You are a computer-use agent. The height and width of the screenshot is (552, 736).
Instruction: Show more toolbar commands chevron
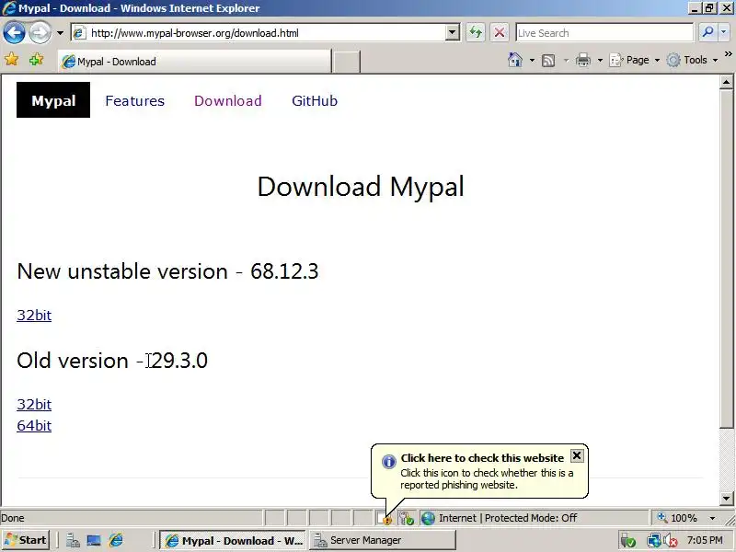point(728,54)
